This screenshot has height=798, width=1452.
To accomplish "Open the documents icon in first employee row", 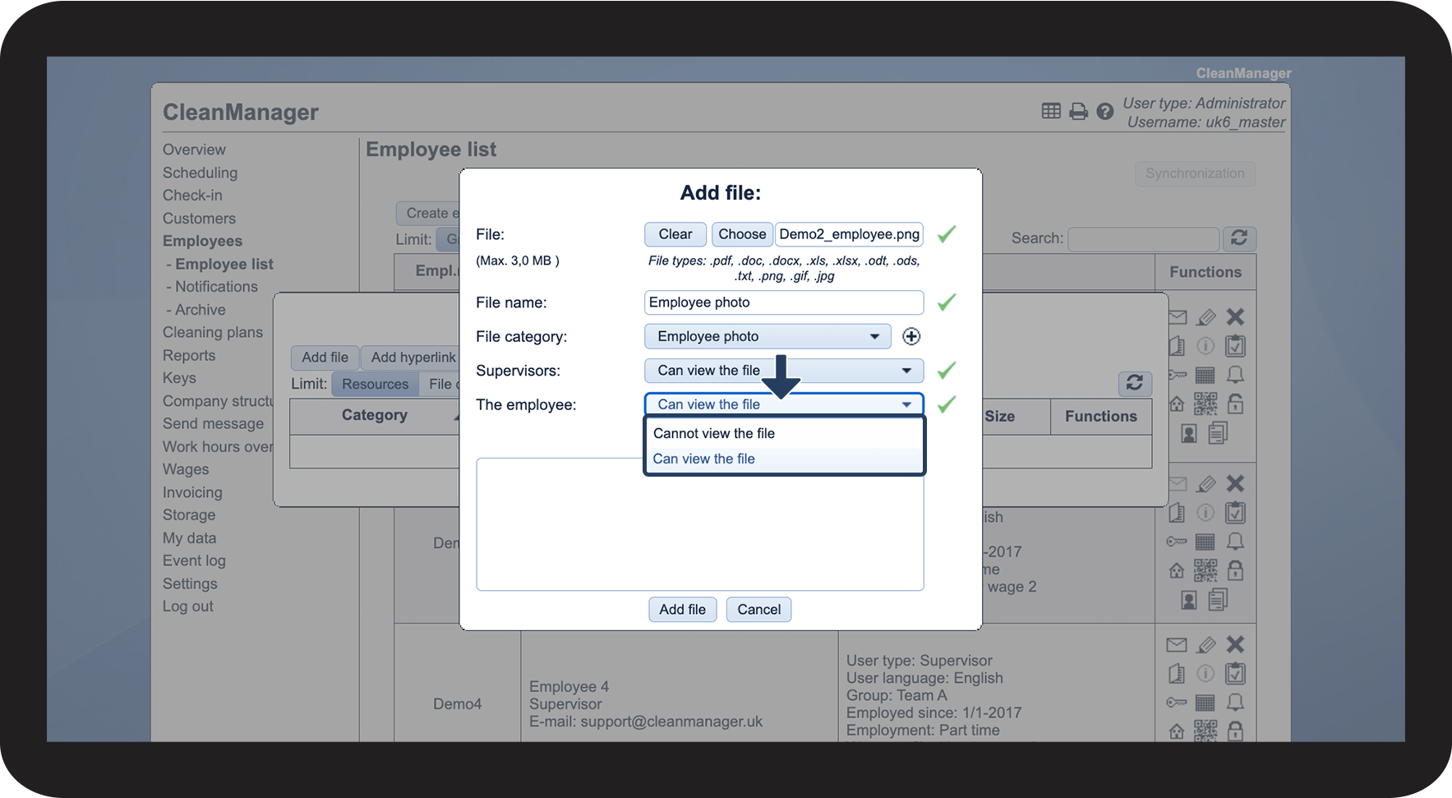I will point(1218,432).
